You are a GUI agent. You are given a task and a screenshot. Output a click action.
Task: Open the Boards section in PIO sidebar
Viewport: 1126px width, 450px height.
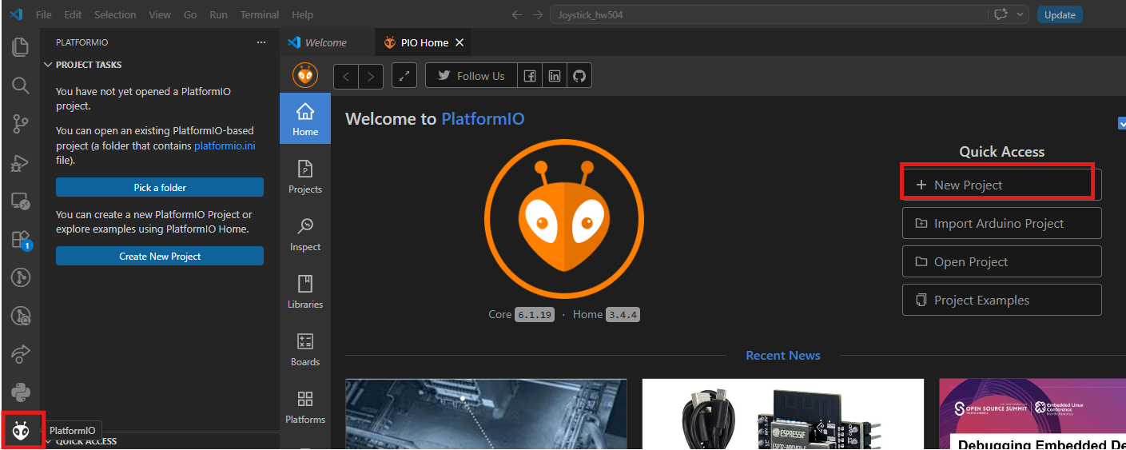coord(305,349)
